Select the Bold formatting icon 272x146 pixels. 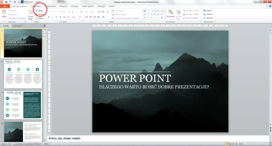coord(48,17)
